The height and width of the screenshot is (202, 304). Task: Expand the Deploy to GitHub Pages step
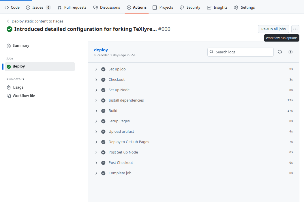96,142
